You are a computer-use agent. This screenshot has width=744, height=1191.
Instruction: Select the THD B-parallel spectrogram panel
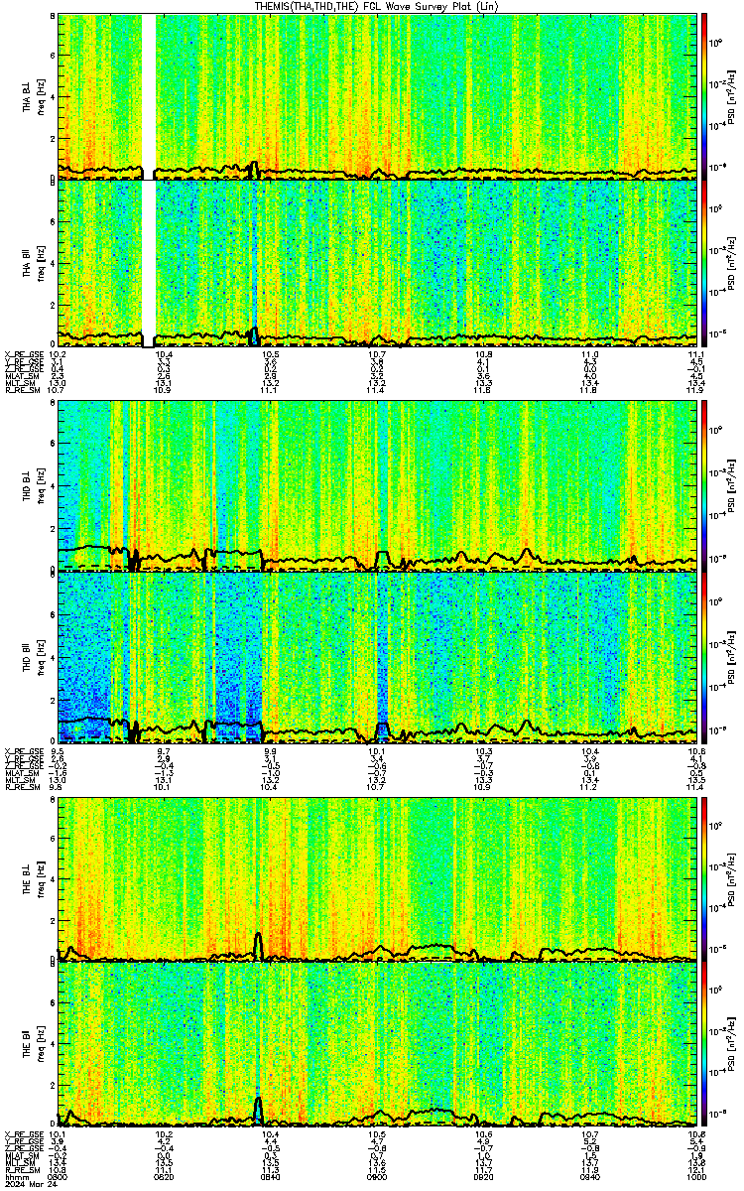(378, 657)
